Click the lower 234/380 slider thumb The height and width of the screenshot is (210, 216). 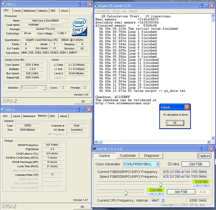pos(126,193)
